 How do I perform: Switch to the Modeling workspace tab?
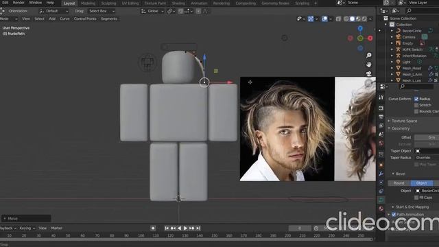(x=88, y=3)
